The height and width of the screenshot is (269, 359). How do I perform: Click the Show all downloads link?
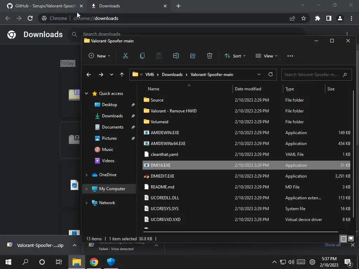point(332,245)
